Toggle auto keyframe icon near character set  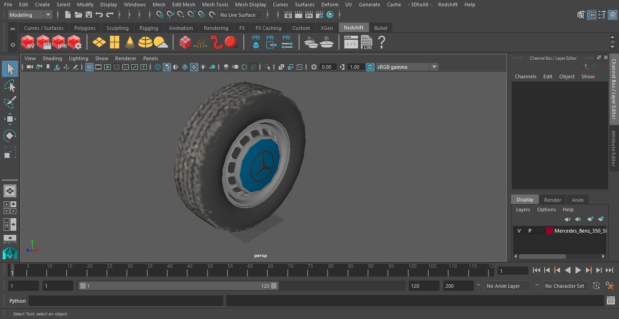pos(596,286)
